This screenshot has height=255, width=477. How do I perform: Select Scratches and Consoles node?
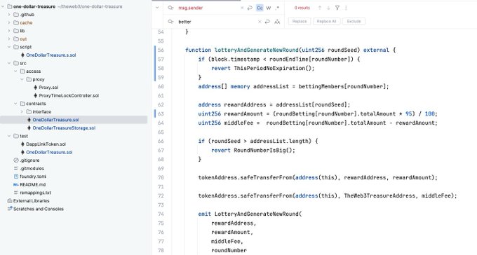pyautogui.click(x=39, y=209)
